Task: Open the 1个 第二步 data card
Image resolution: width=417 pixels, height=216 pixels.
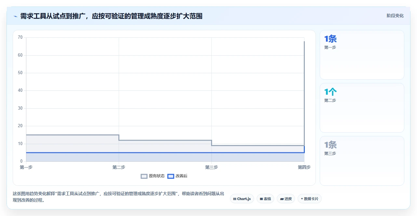Action: (x=362, y=108)
